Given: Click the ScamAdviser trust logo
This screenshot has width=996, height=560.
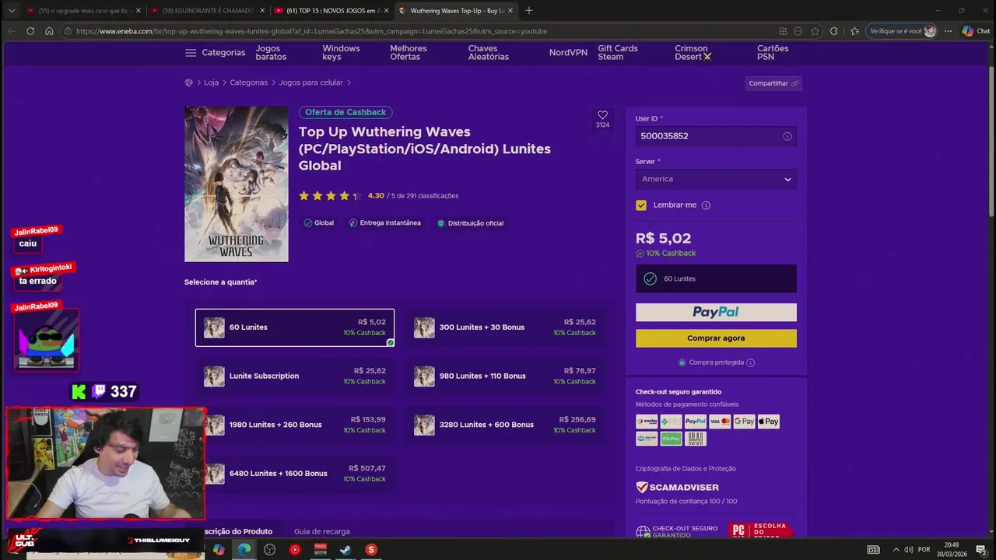Looking at the screenshot, I should (x=677, y=488).
